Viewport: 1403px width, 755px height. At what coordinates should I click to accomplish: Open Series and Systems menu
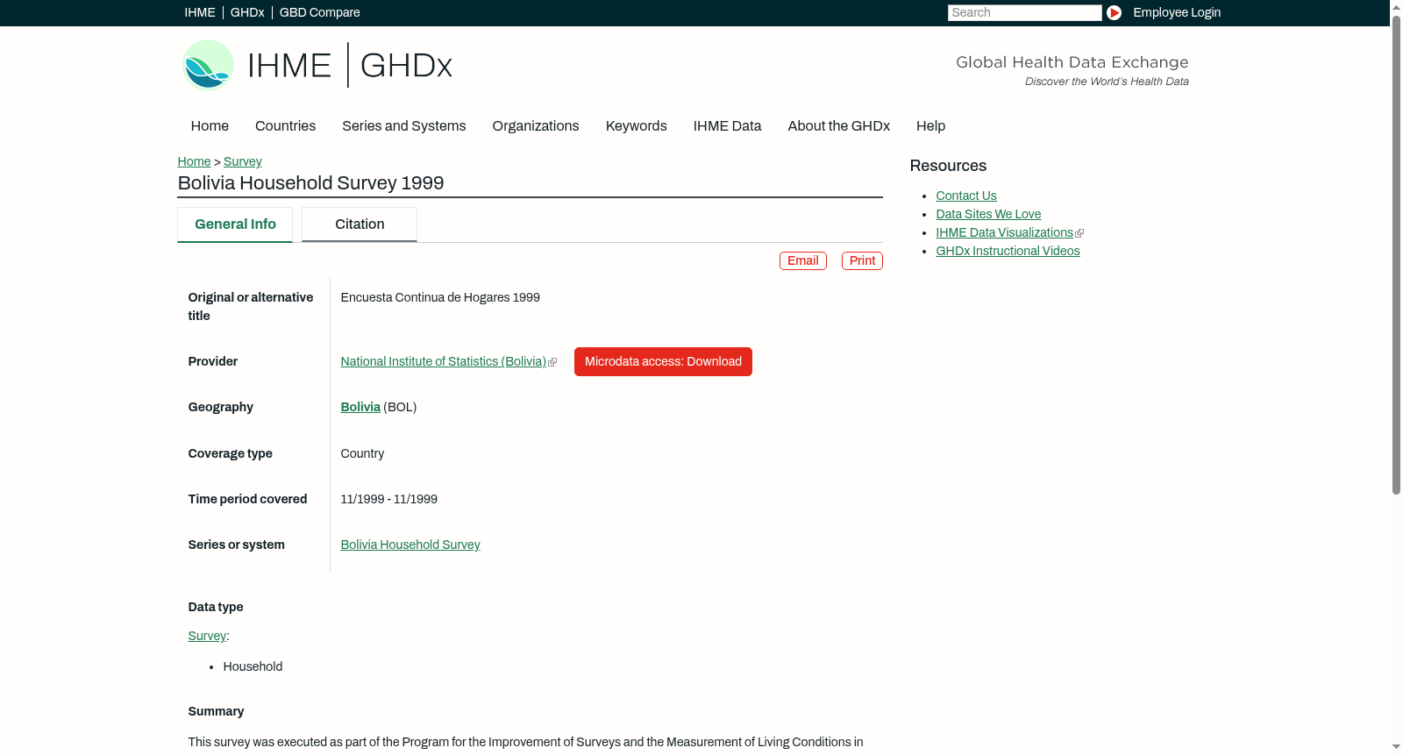[403, 126]
